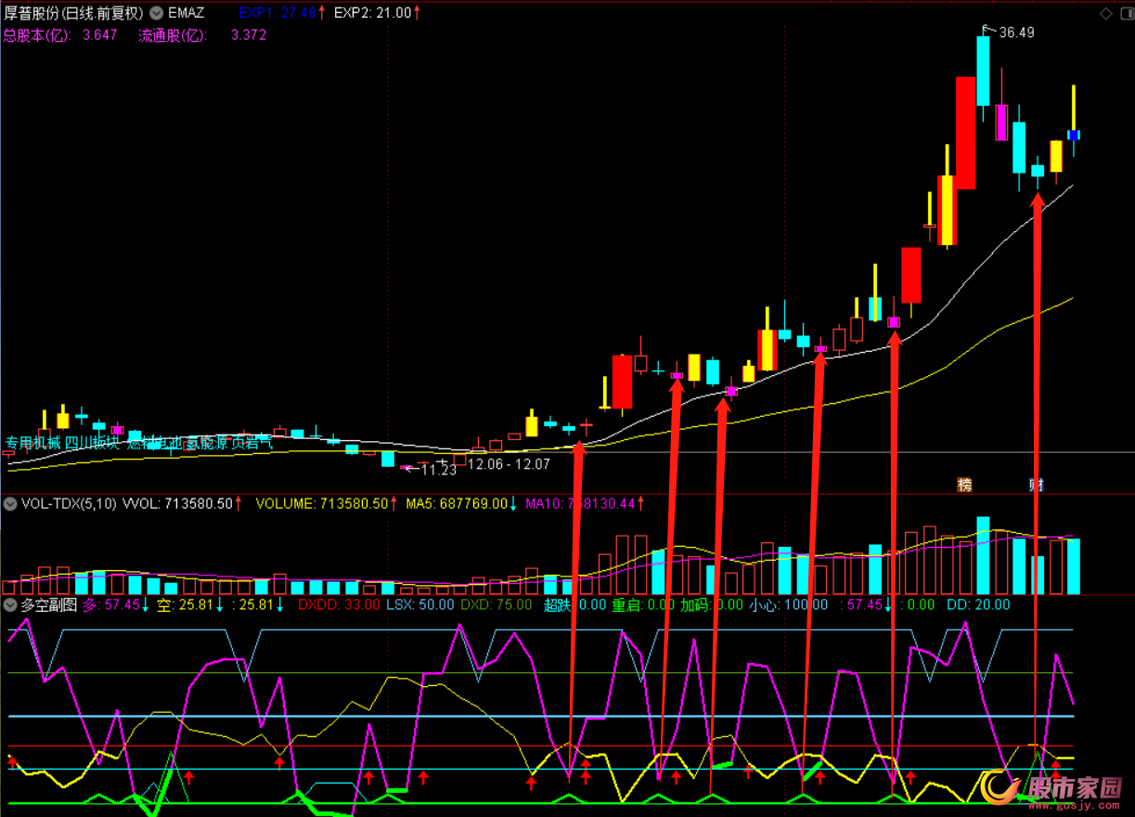Image resolution: width=1135 pixels, height=817 pixels.
Task: Click the 流通股(亿) label
Action: 173,35
